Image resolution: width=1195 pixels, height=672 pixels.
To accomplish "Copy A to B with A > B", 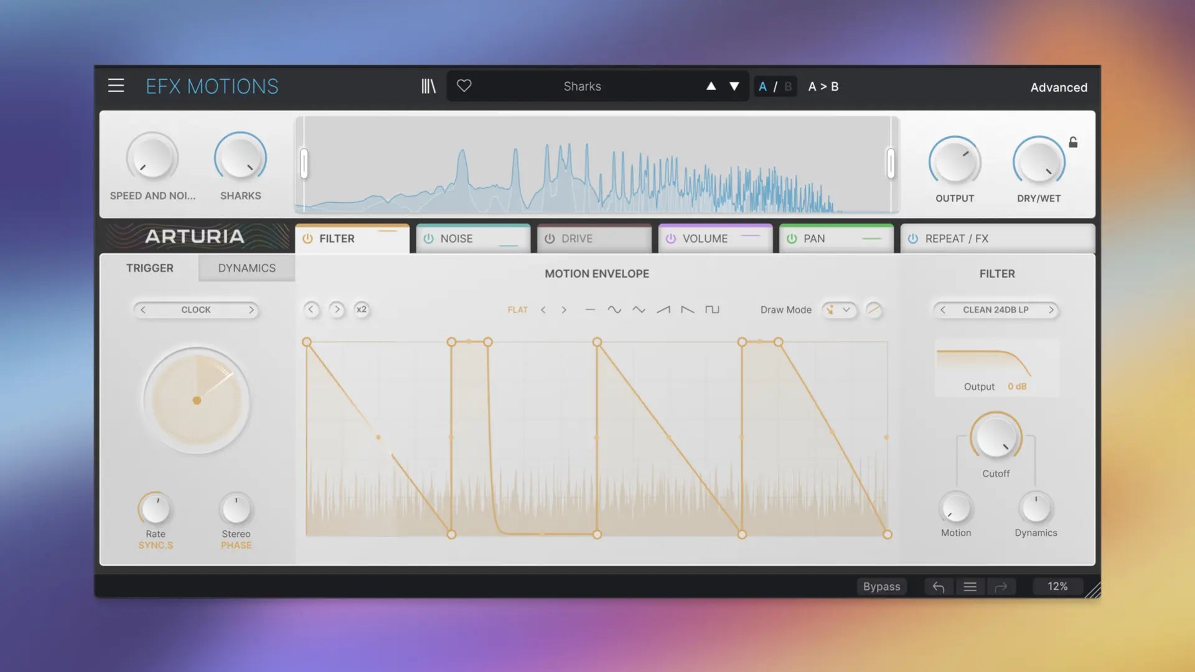I will 823,86.
